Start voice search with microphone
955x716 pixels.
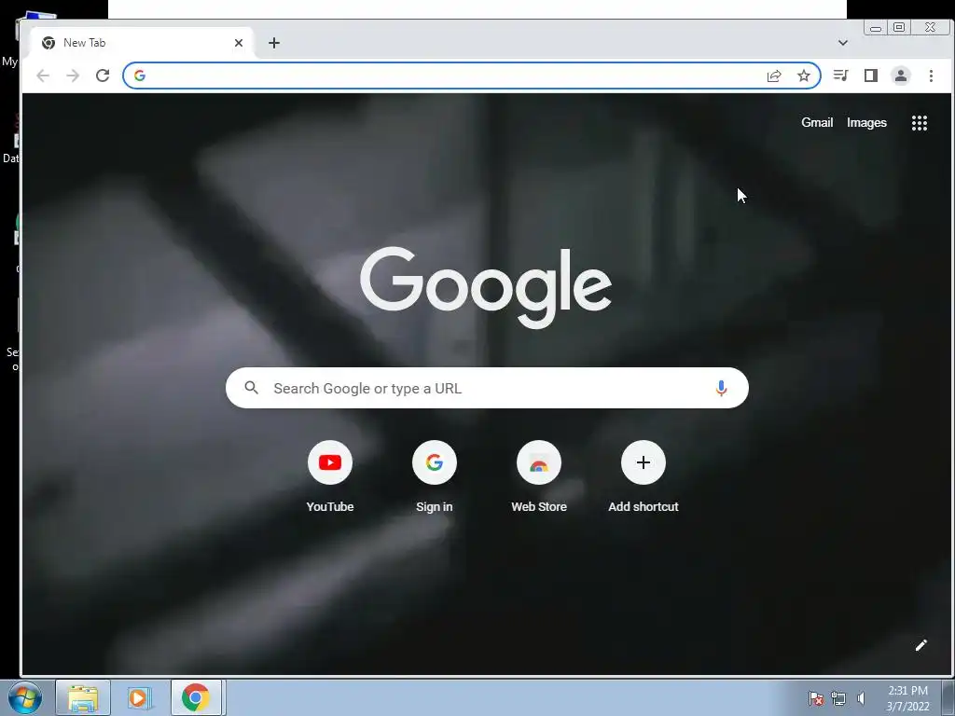[x=721, y=388]
